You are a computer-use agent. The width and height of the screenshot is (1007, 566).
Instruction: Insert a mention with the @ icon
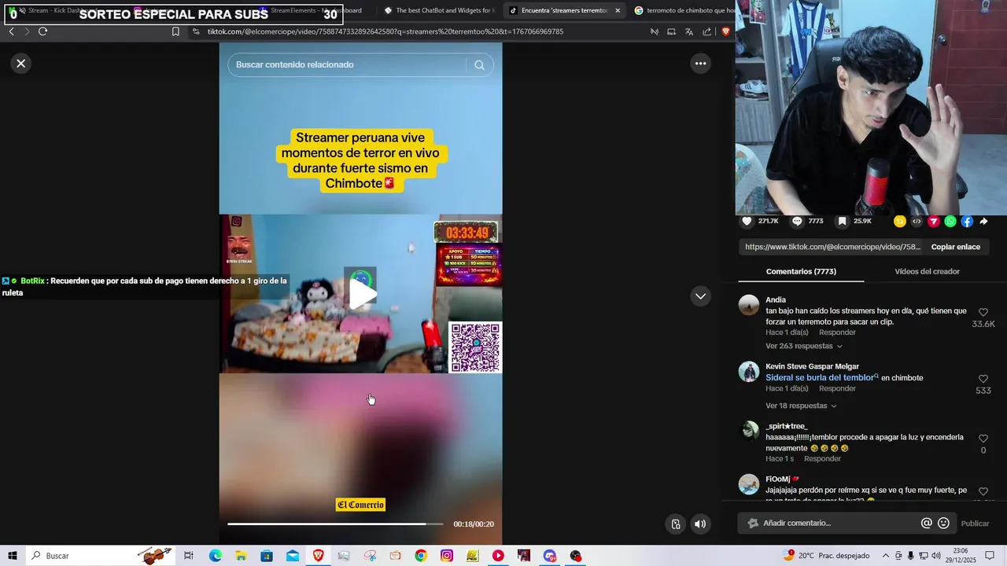926,524
